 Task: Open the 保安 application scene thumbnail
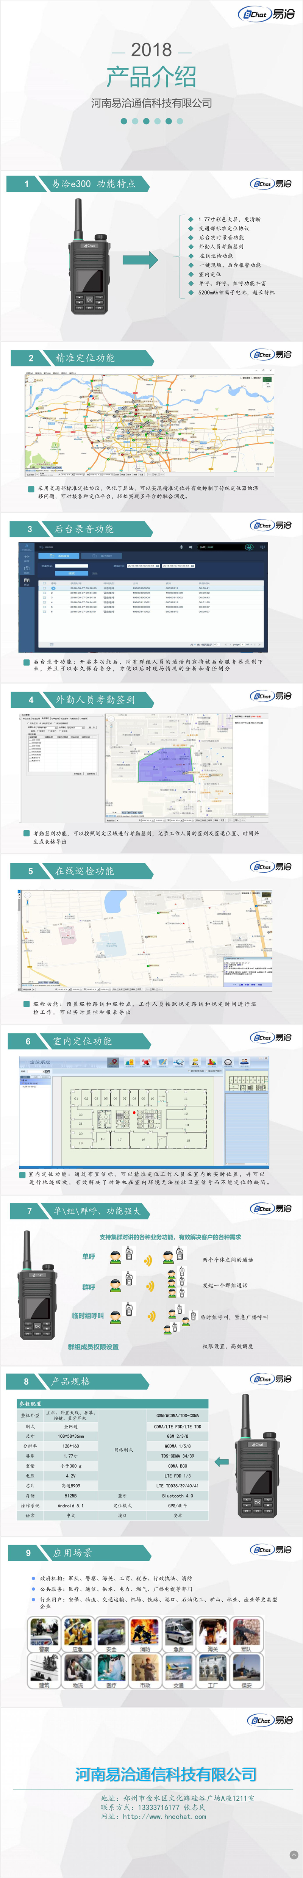click(x=246, y=1672)
